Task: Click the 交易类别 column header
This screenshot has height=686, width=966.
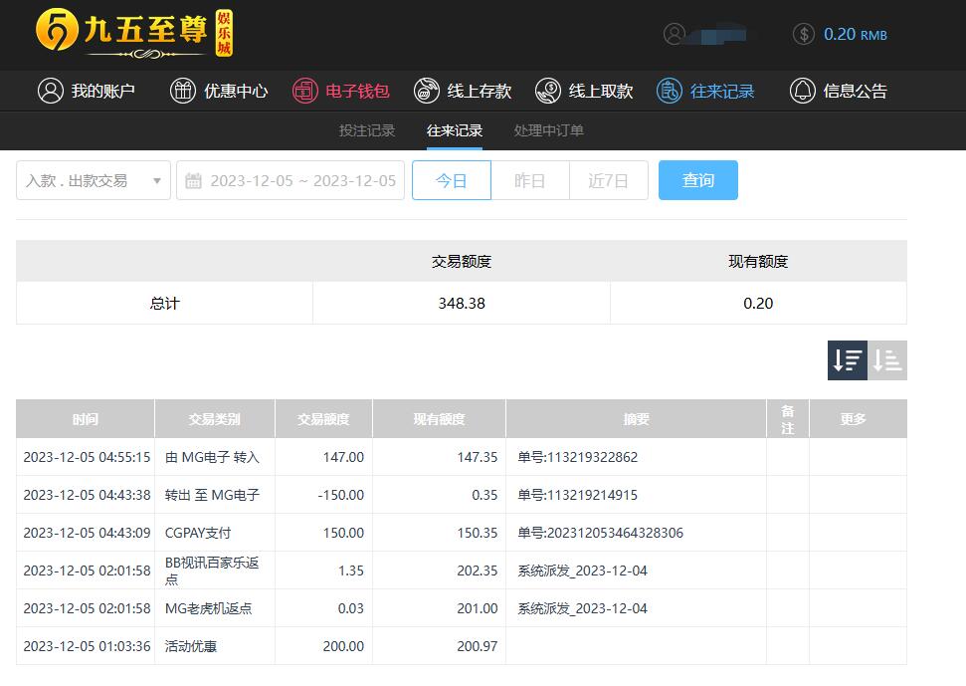Action: (x=215, y=419)
